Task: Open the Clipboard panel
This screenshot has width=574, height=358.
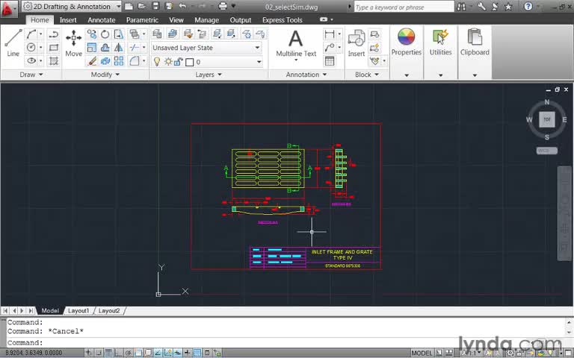Action: (475, 43)
